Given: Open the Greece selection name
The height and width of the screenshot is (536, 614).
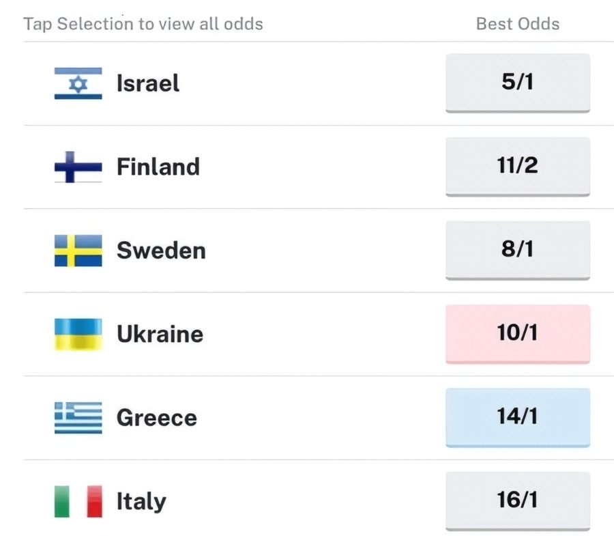Looking at the screenshot, I should 156,417.
